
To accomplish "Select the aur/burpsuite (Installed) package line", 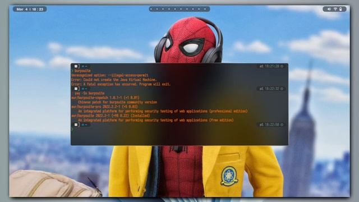I will pos(111,116).
